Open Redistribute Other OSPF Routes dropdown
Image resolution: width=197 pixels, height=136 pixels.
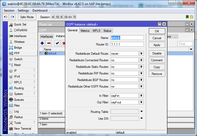pos(141,87)
